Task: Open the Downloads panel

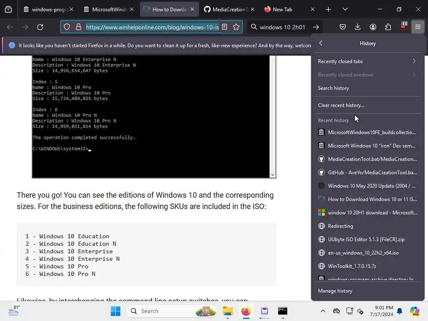Action: [358, 27]
